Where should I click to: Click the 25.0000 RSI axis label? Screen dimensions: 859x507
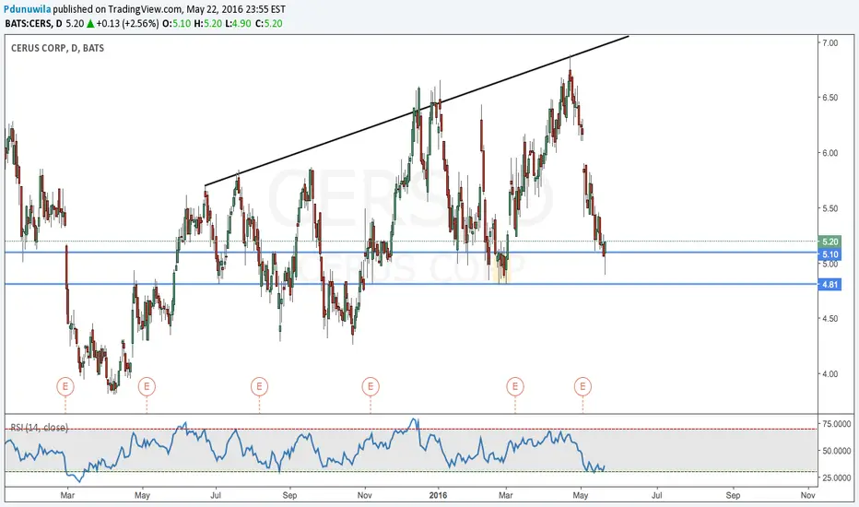pos(836,478)
